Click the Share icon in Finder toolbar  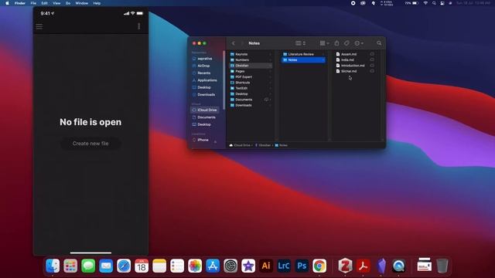337,43
